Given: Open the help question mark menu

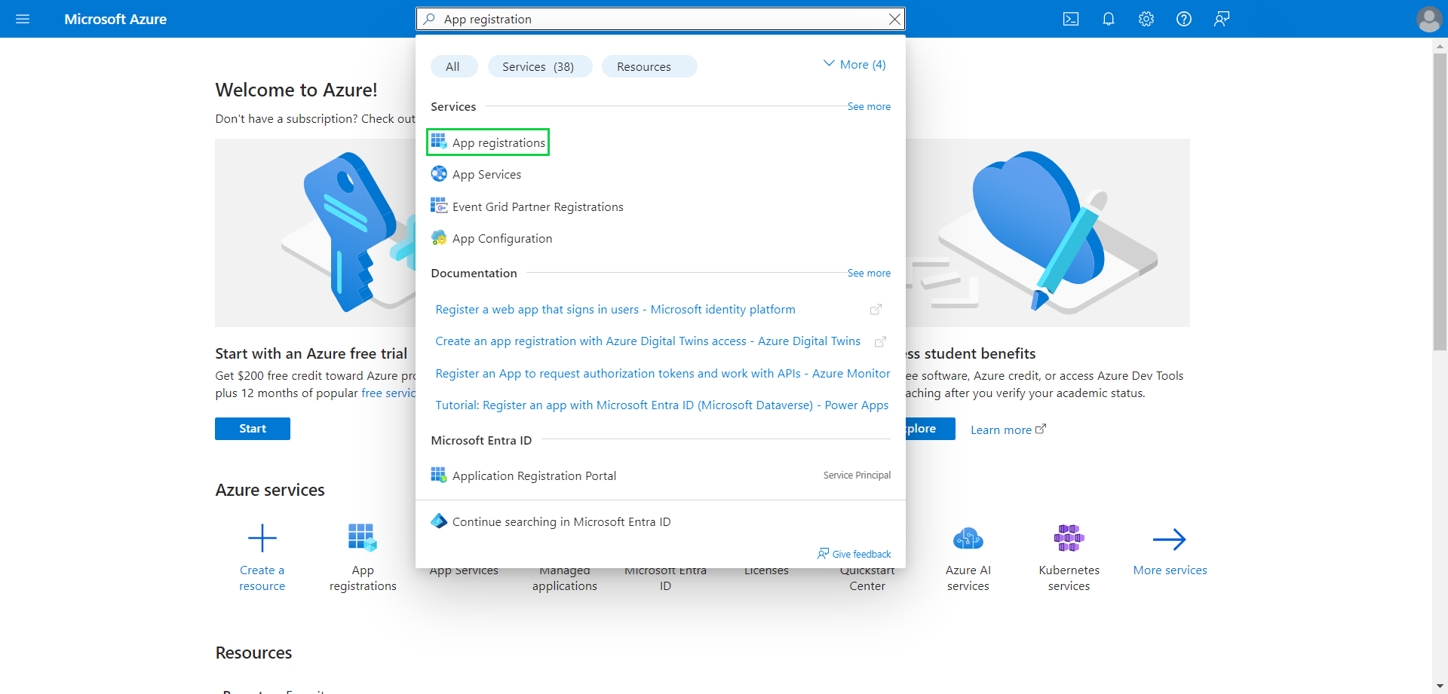Looking at the screenshot, I should (1184, 19).
